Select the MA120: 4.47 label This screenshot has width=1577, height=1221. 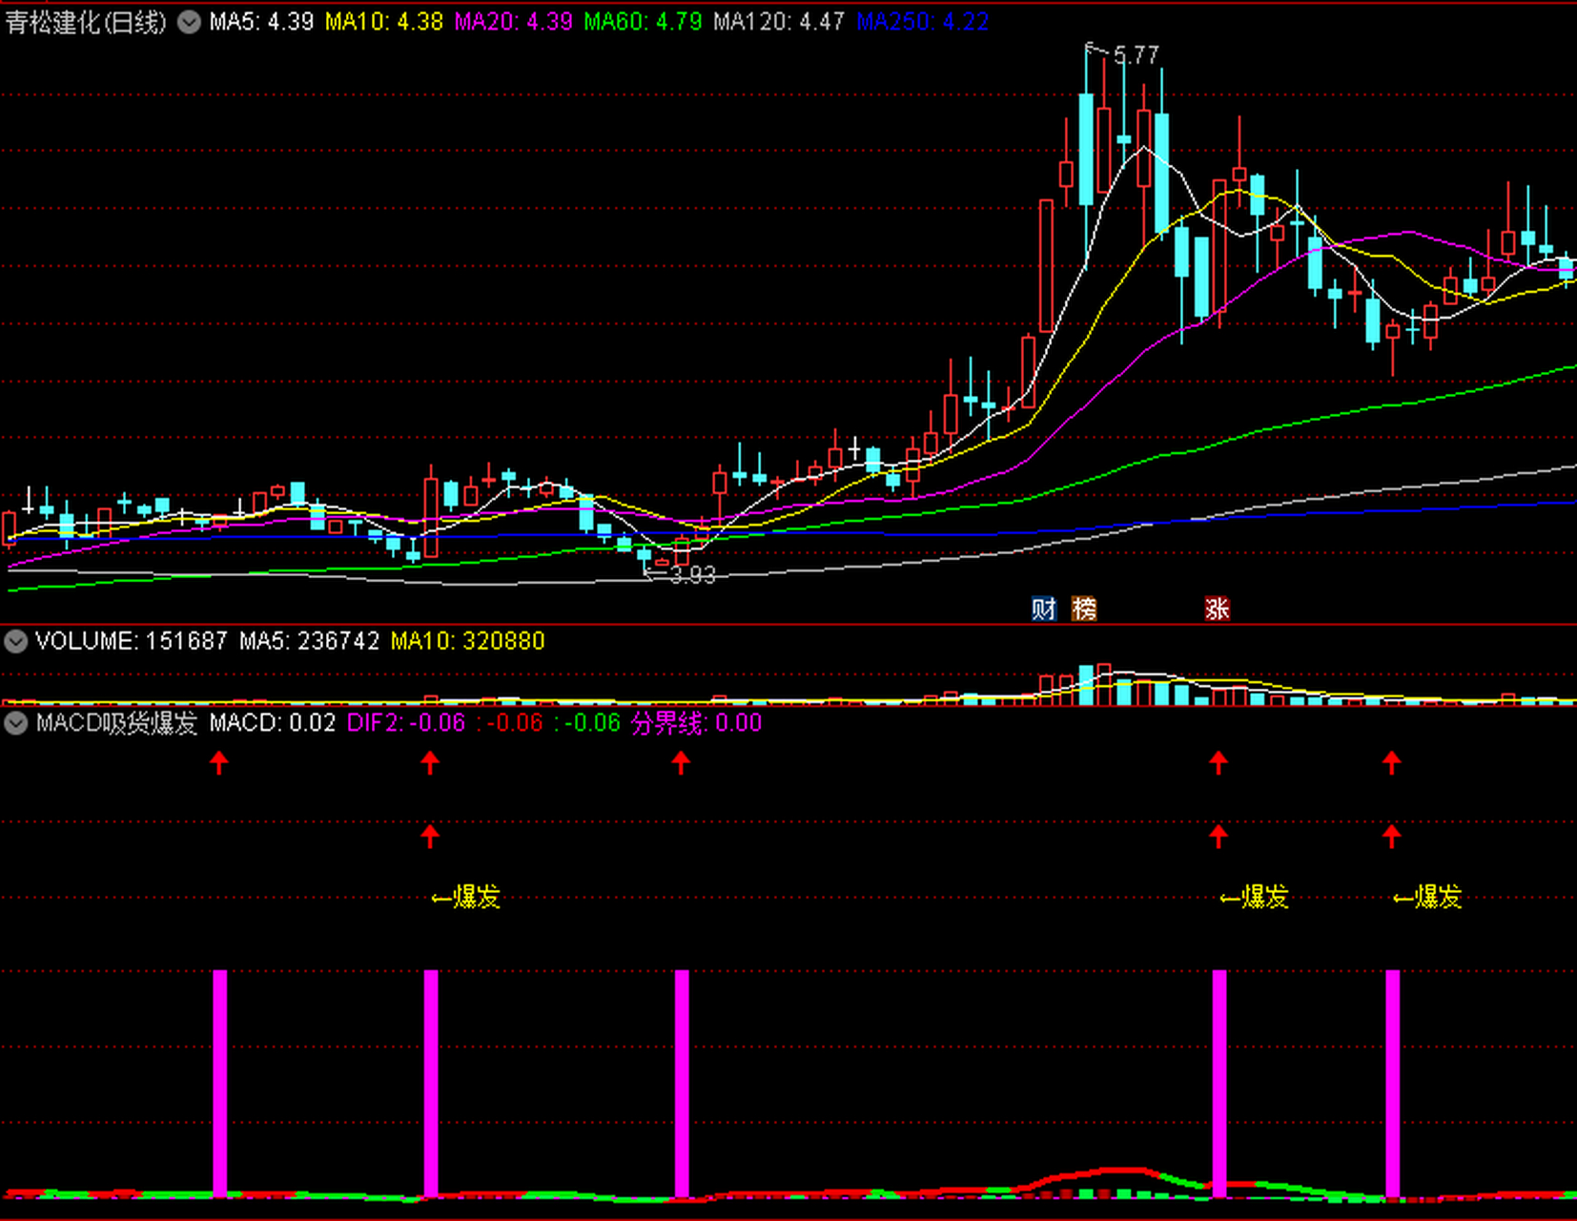point(779,22)
